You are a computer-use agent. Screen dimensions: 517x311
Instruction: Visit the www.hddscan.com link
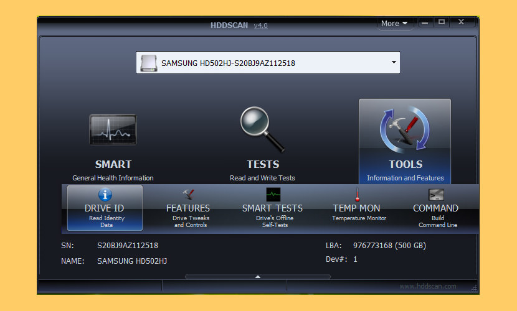[x=427, y=286]
